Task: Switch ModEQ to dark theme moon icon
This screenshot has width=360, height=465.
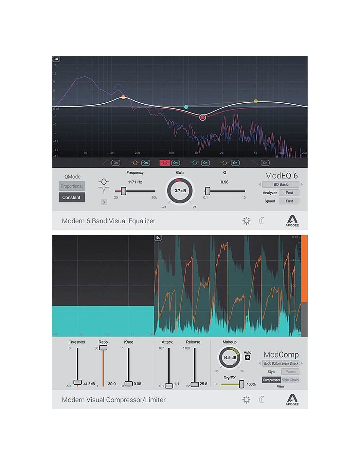Action: coord(261,221)
